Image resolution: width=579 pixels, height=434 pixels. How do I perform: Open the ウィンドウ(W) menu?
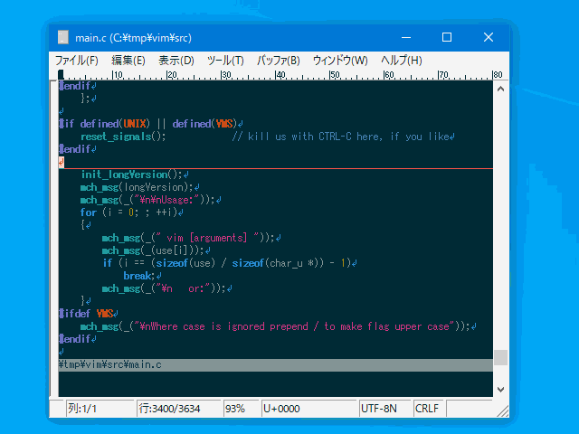click(x=340, y=61)
